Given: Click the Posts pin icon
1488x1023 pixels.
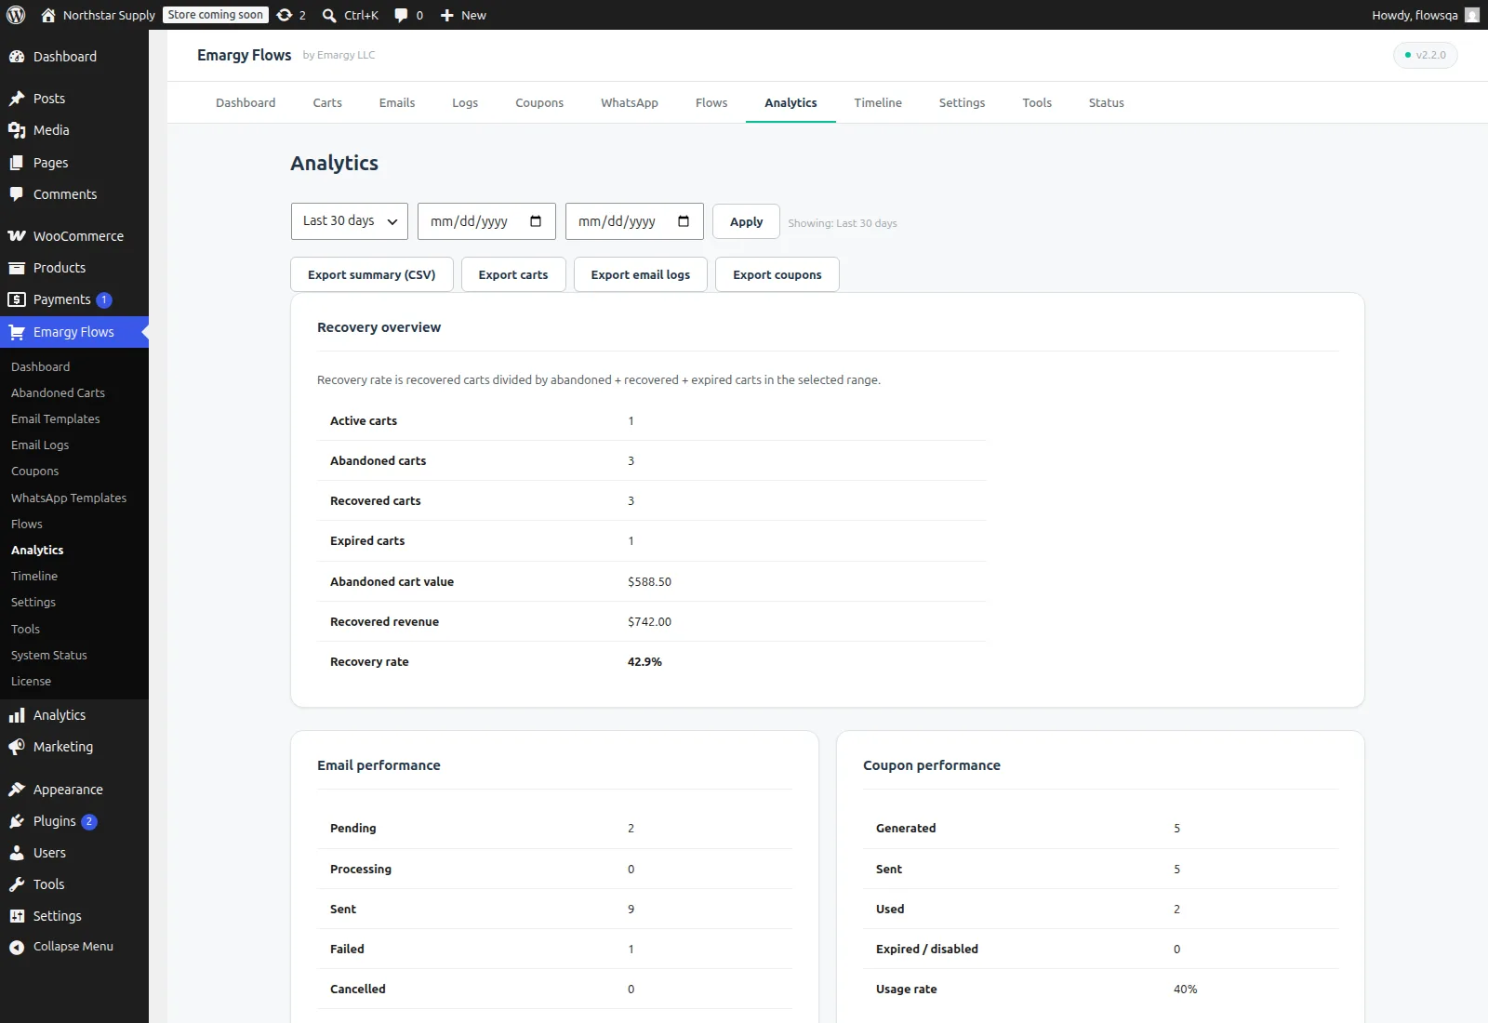Looking at the screenshot, I should tap(17, 99).
